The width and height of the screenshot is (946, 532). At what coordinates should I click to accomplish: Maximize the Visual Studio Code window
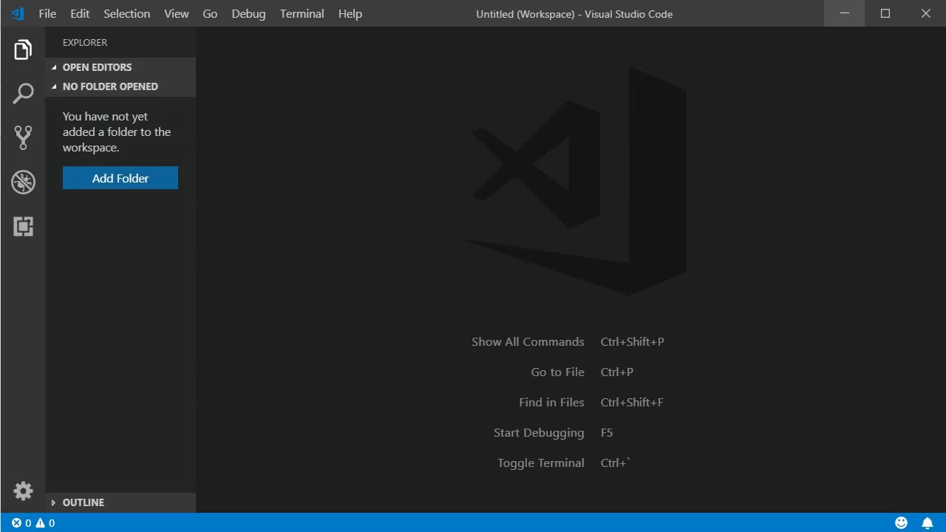pos(885,13)
